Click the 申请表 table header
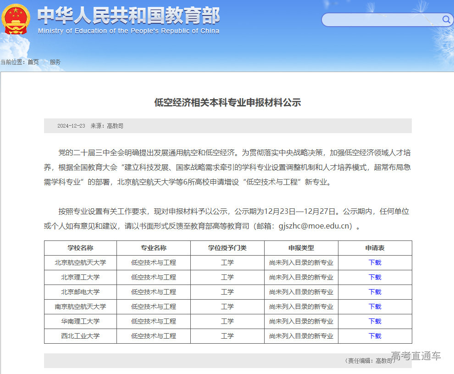The width and height of the screenshot is (454, 374). [375, 248]
